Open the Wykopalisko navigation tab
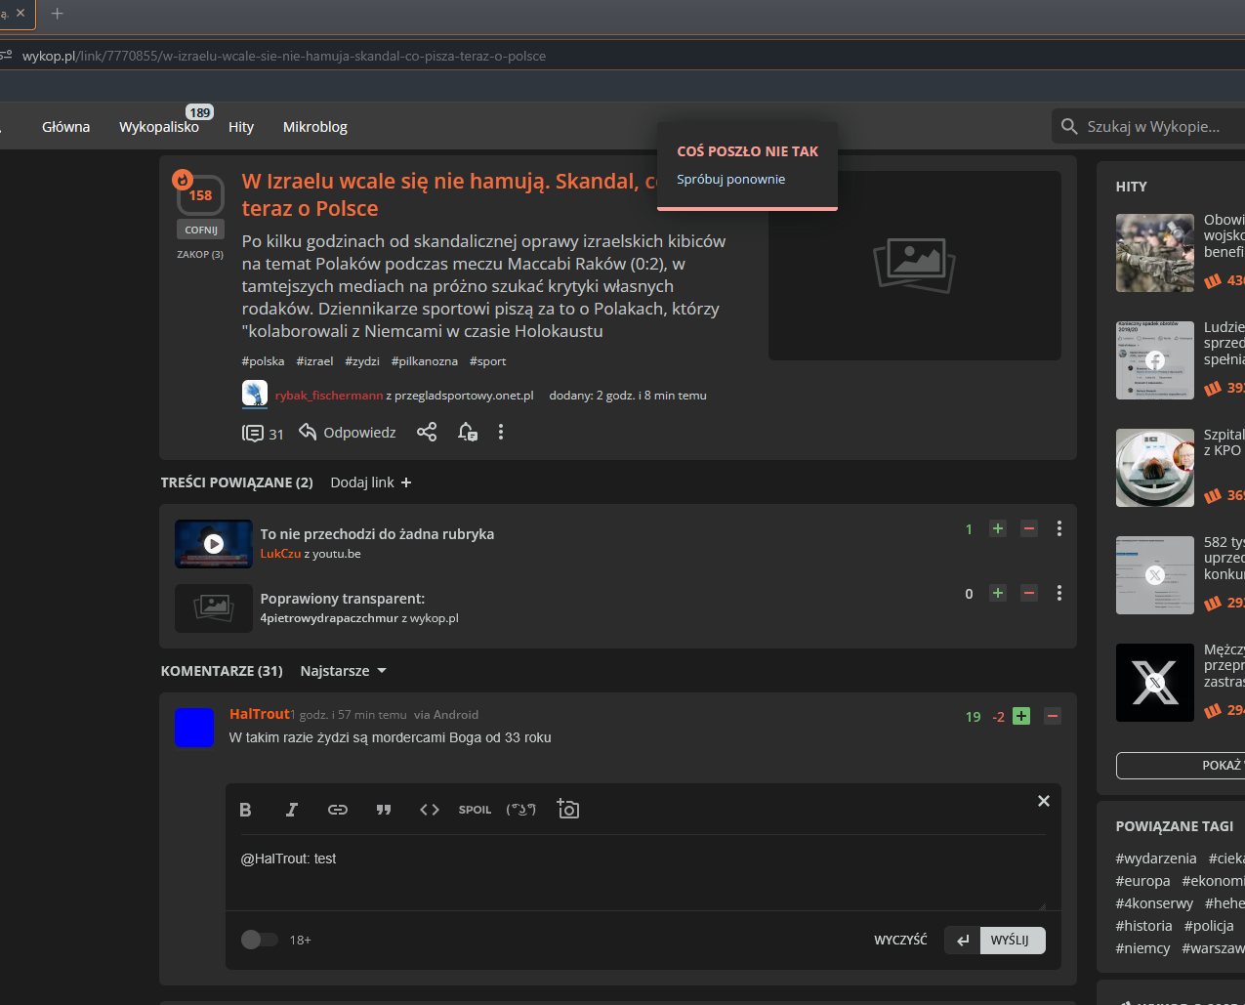The image size is (1245, 1005). click(159, 127)
